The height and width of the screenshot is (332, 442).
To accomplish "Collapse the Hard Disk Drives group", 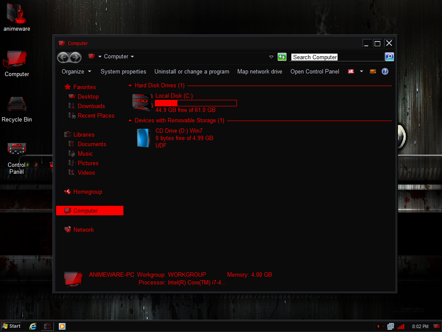I will pos(130,85).
